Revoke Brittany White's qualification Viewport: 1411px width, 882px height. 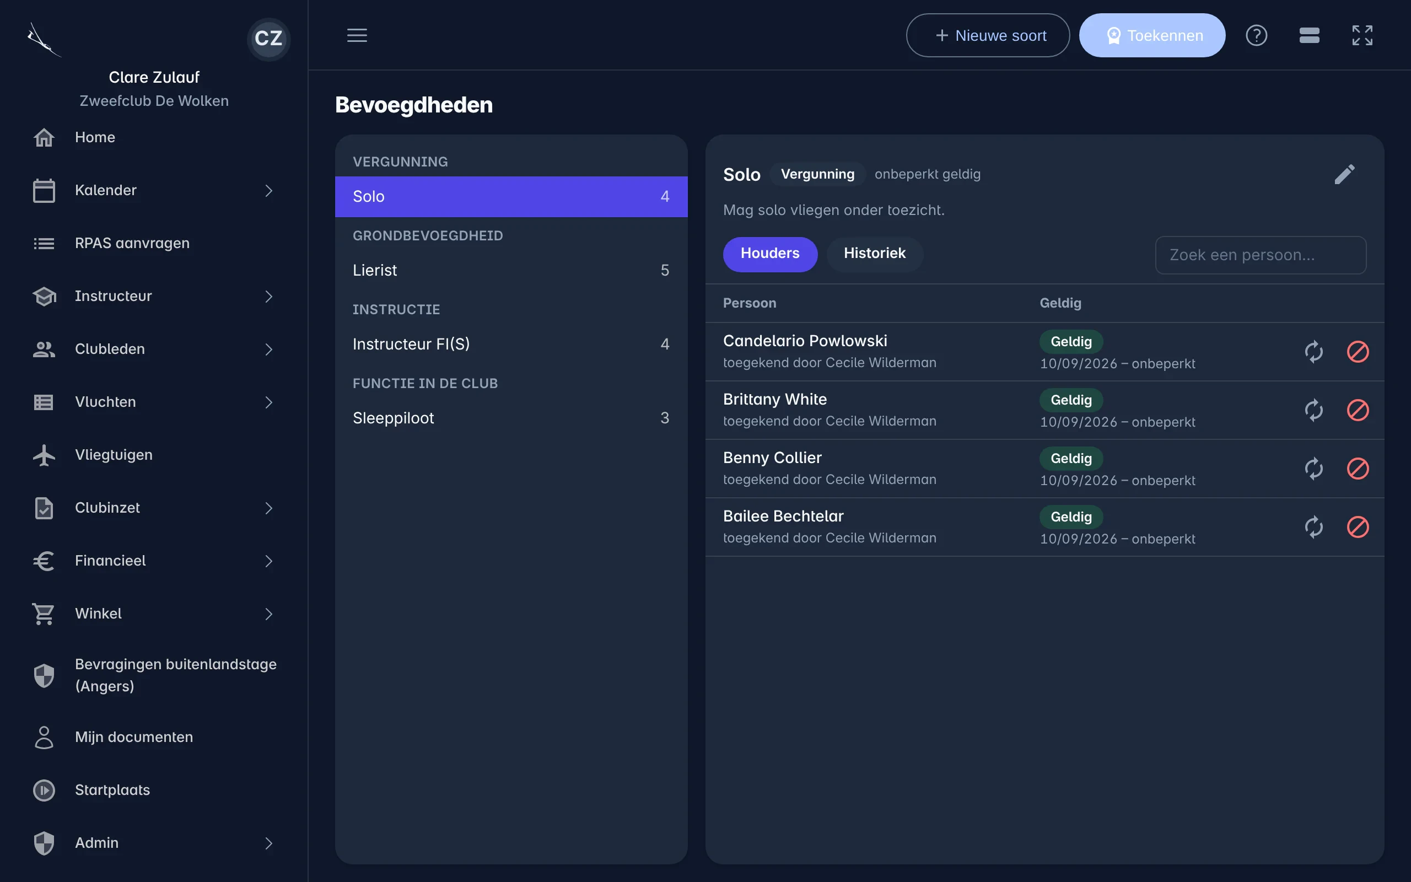click(1358, 410)
